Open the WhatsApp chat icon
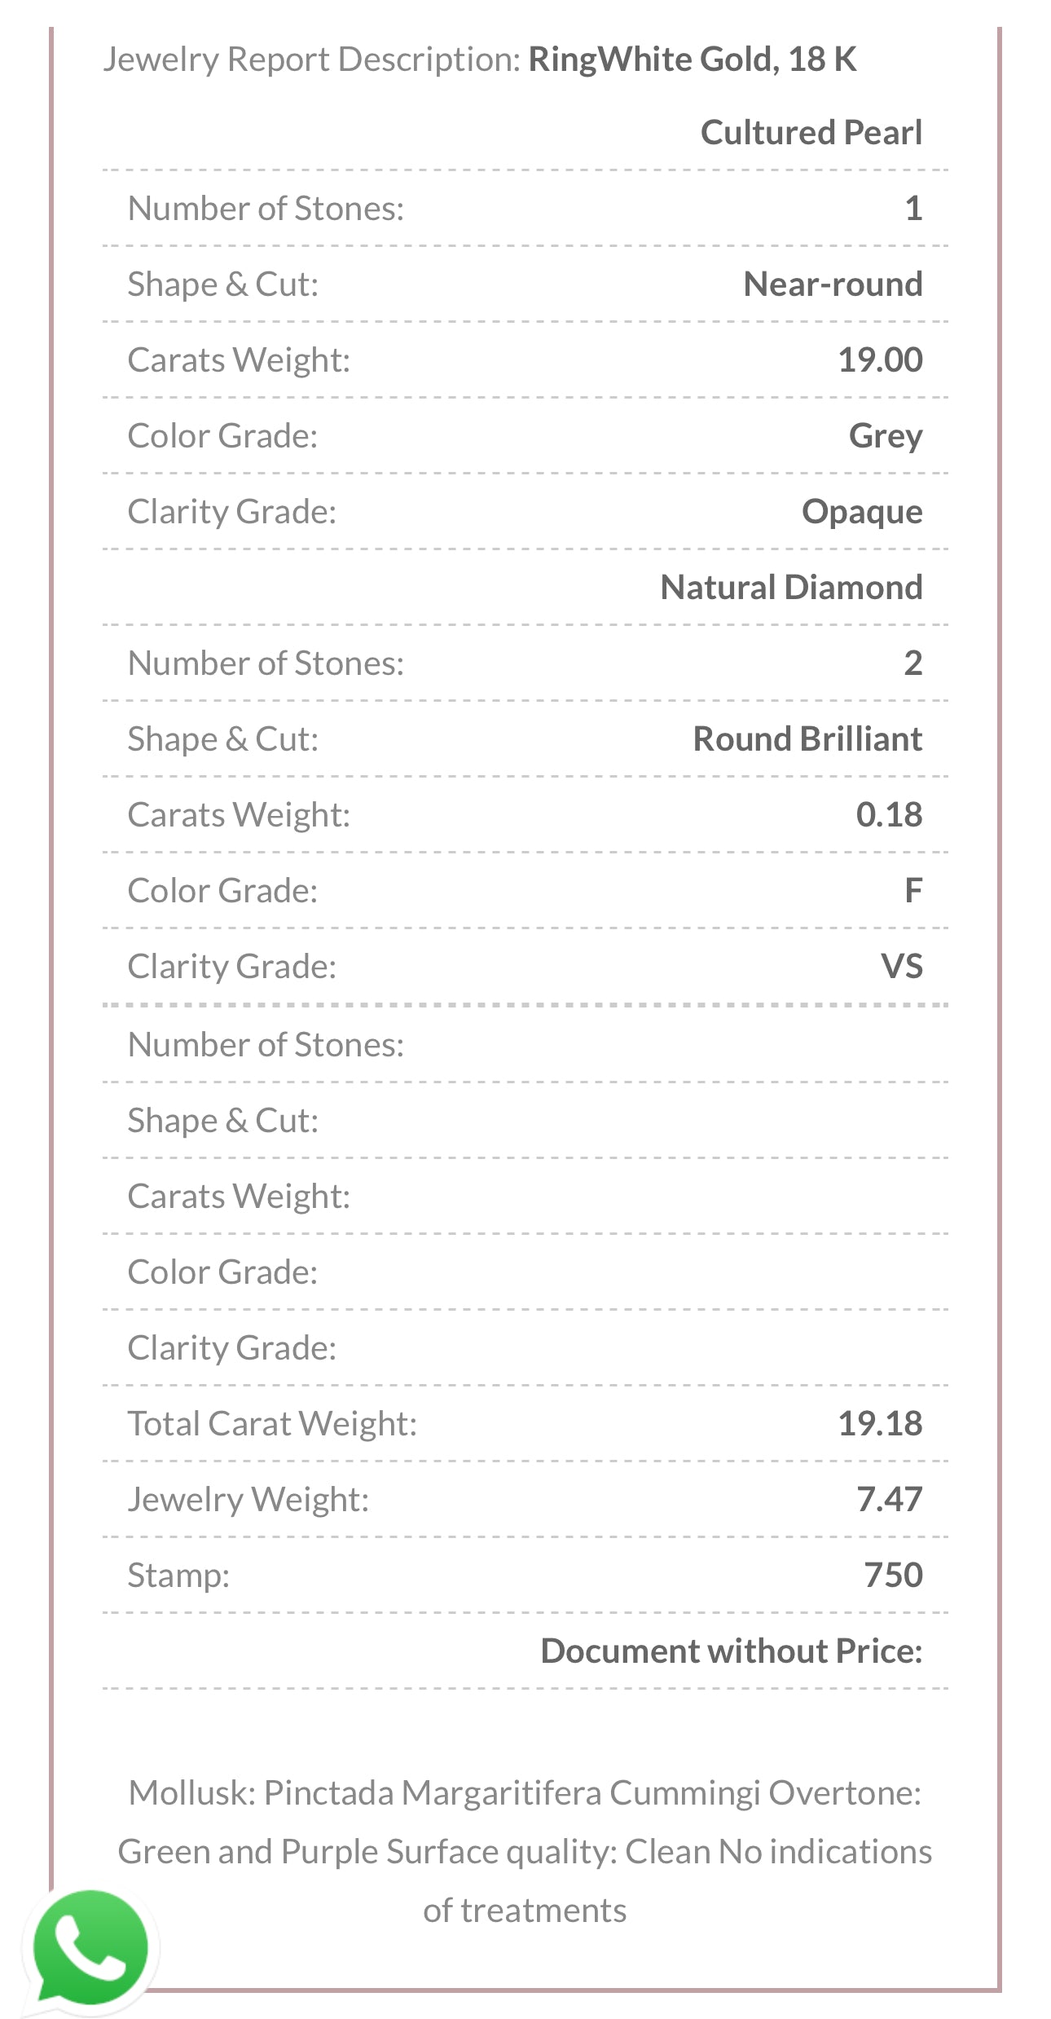The width and height of the screenshot is (1051, 2019). click(x=90, y=1948)
